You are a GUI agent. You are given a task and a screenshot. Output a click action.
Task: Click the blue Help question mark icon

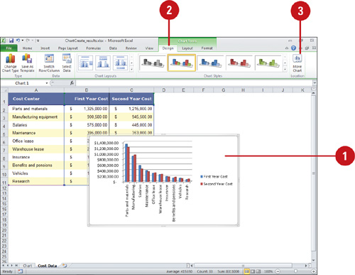tap(293, 48)
